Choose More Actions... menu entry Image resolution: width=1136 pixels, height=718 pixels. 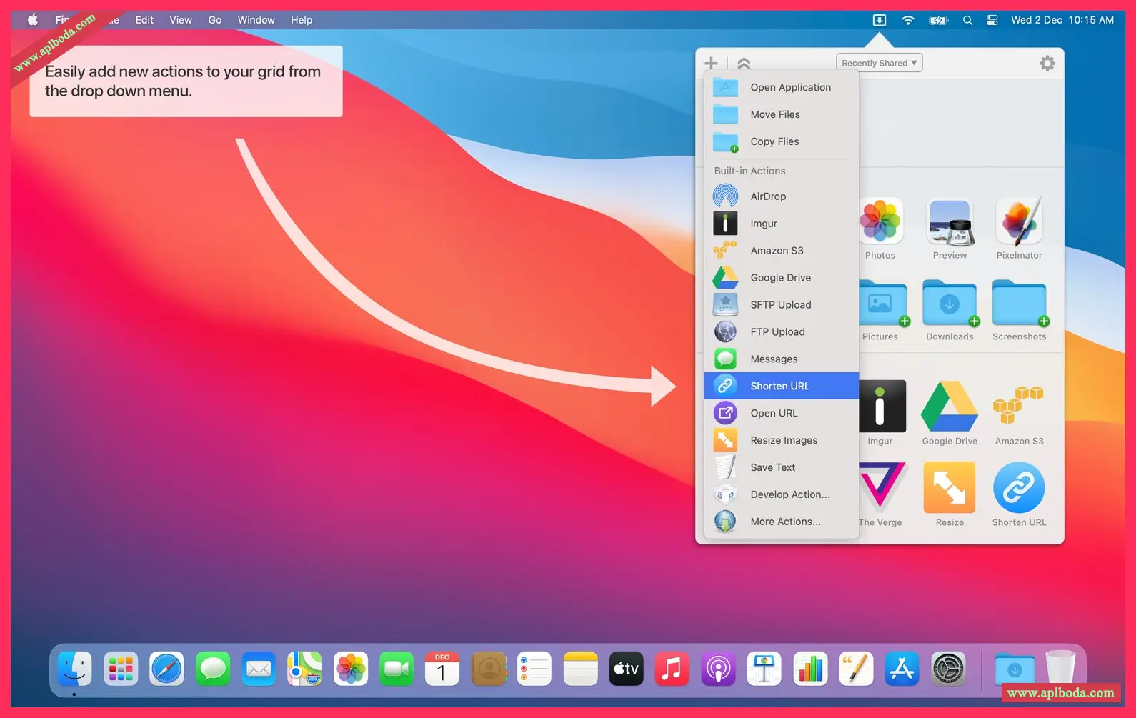(x=785, y=522)
